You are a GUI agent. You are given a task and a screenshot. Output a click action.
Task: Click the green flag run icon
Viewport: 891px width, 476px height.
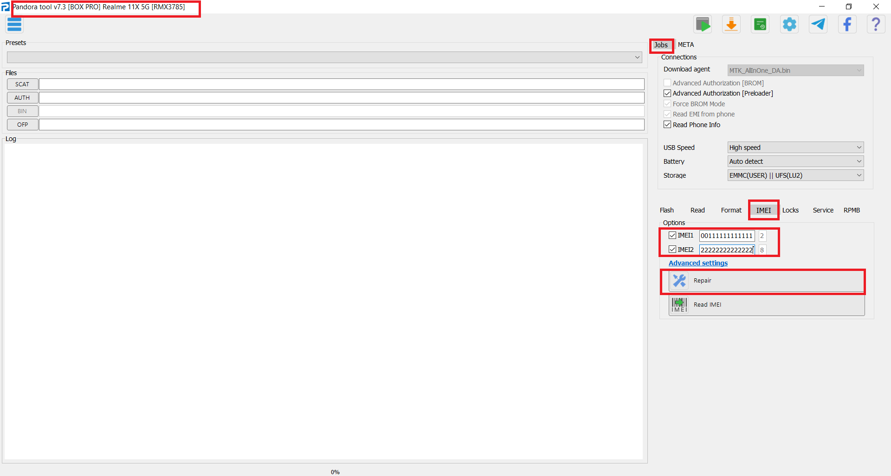click(x=703, y=25)
